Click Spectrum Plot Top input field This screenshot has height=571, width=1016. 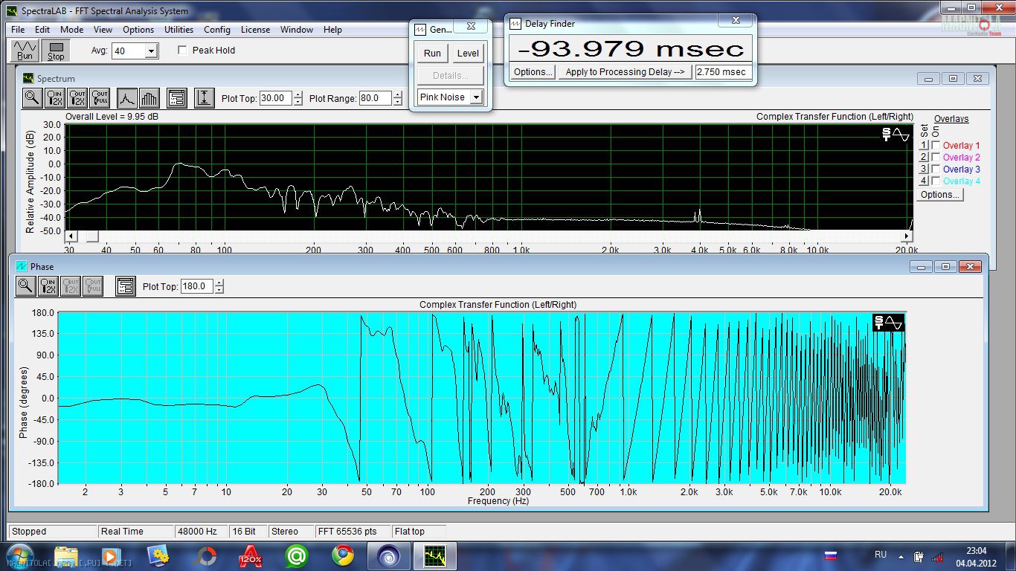pos(276,98)
